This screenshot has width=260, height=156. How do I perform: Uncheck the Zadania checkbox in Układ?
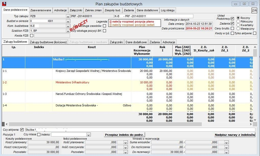pyautogui.click(x=232, y=24)
